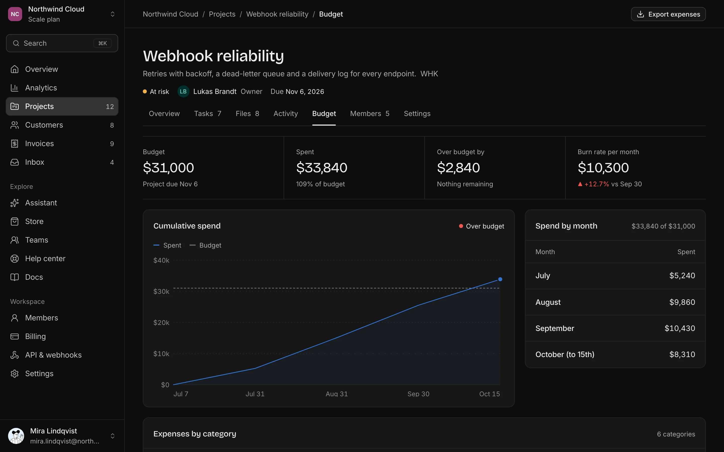
Task: Open Customers people icon
Action: (14, 125)
